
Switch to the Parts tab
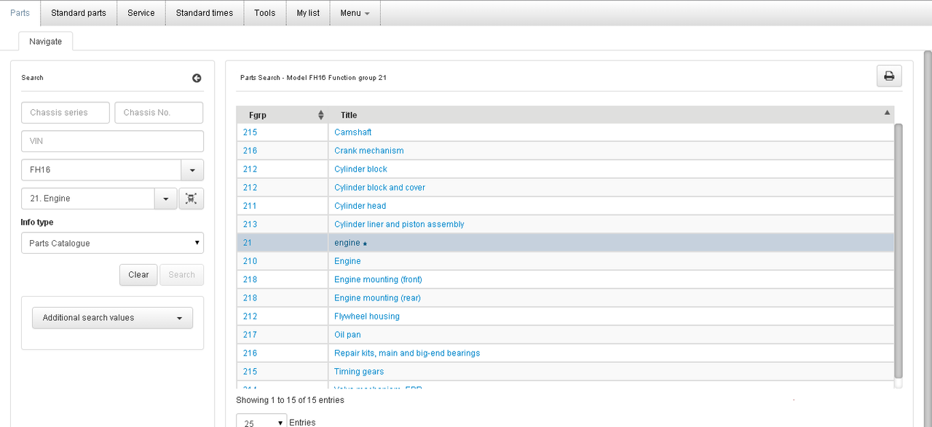20,13
